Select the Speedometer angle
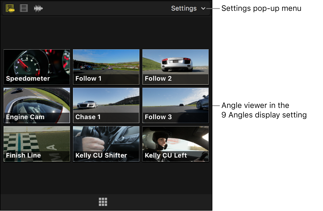This screenshot has width=323, height=211. [36, 67]
